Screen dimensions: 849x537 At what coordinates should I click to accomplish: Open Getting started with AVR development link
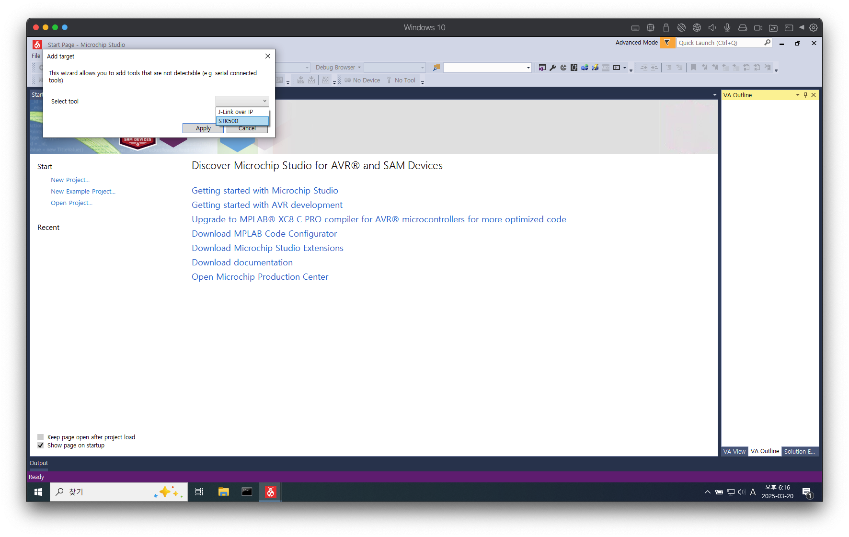pyautogui.click(x=267, y=205)
